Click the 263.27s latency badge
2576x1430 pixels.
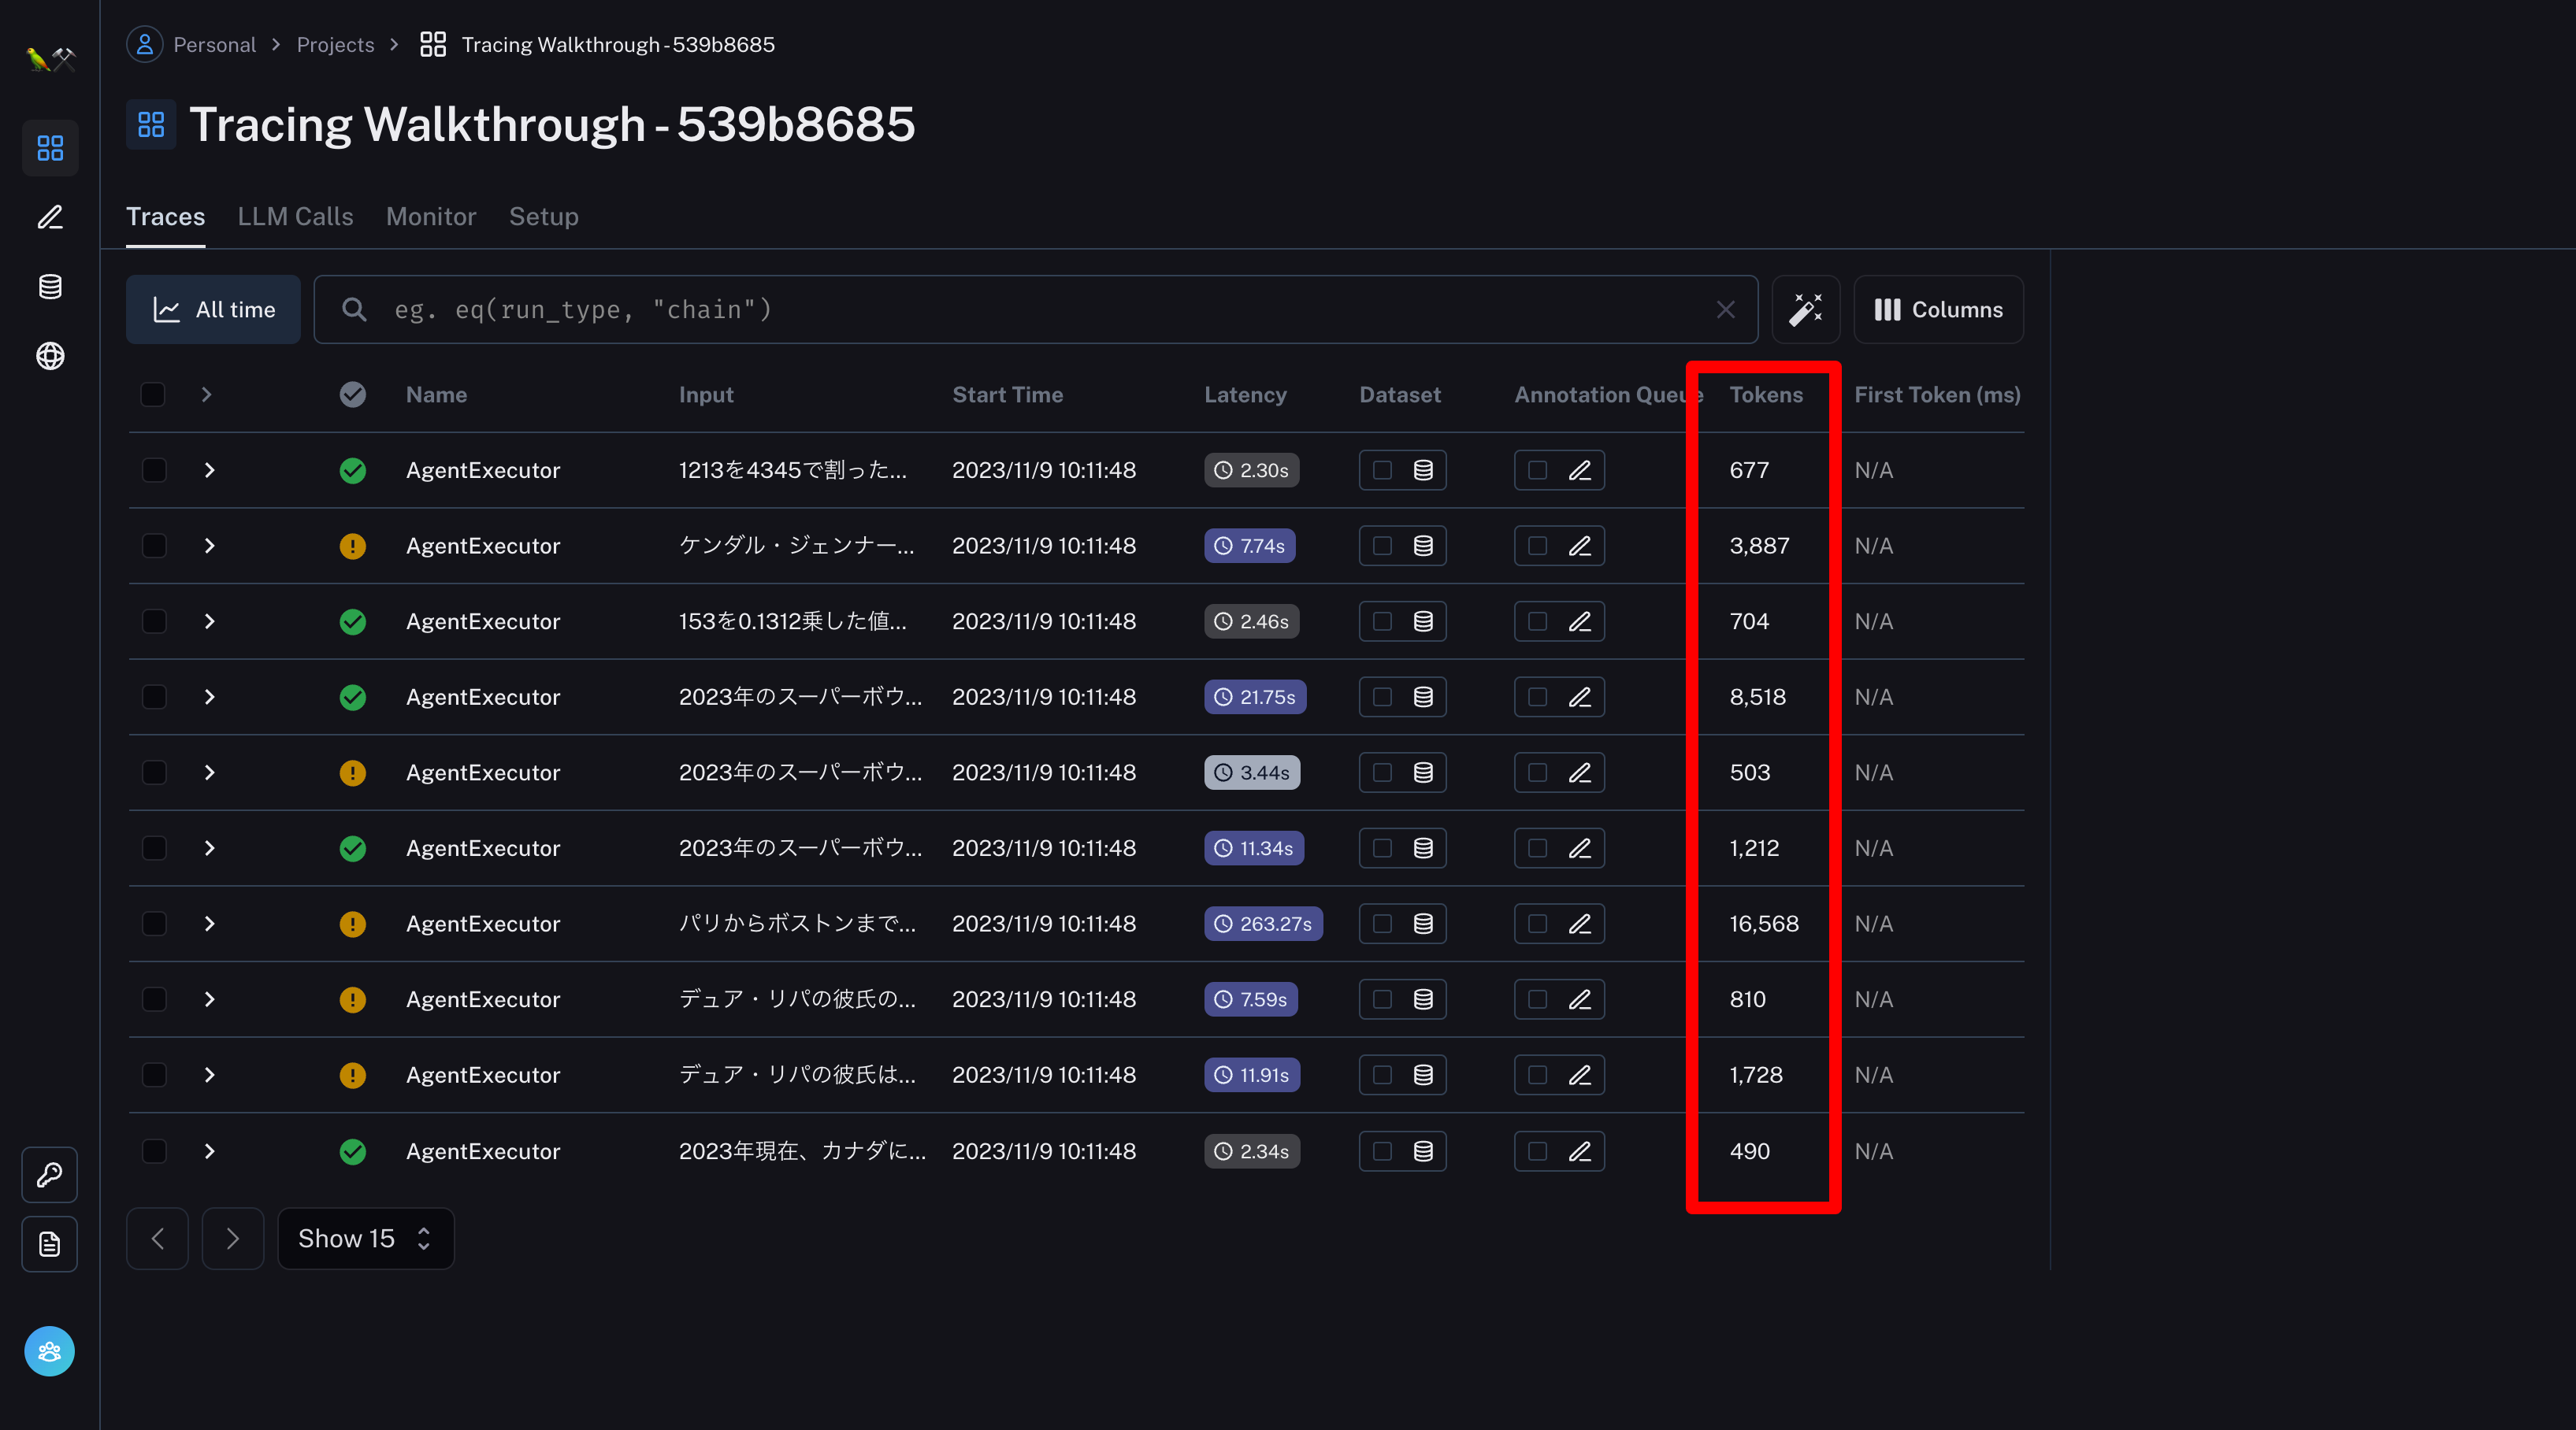tap(1263, 924)
